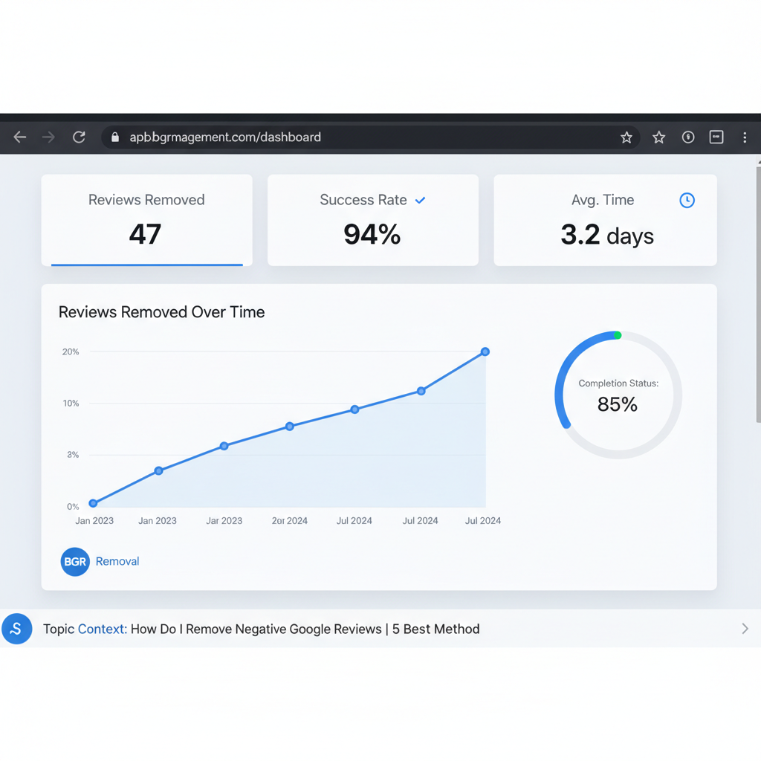Click the 47 reviews removed value
This screenshot has height=761, width=761.
[145, 234]
